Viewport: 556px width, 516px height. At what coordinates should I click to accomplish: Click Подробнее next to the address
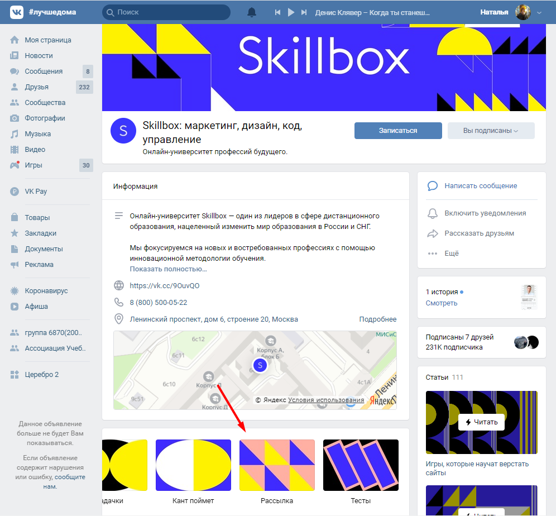point(377,319)
